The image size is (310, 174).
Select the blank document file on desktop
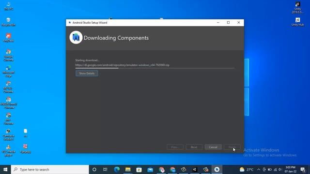pos(25,133)
